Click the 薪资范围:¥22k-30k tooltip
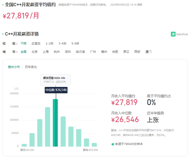The image size is (193, 161). coord(55,80)
